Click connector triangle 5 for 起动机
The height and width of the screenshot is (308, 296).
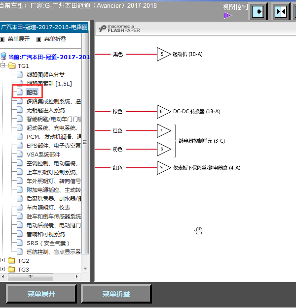(x=164, y=54)
